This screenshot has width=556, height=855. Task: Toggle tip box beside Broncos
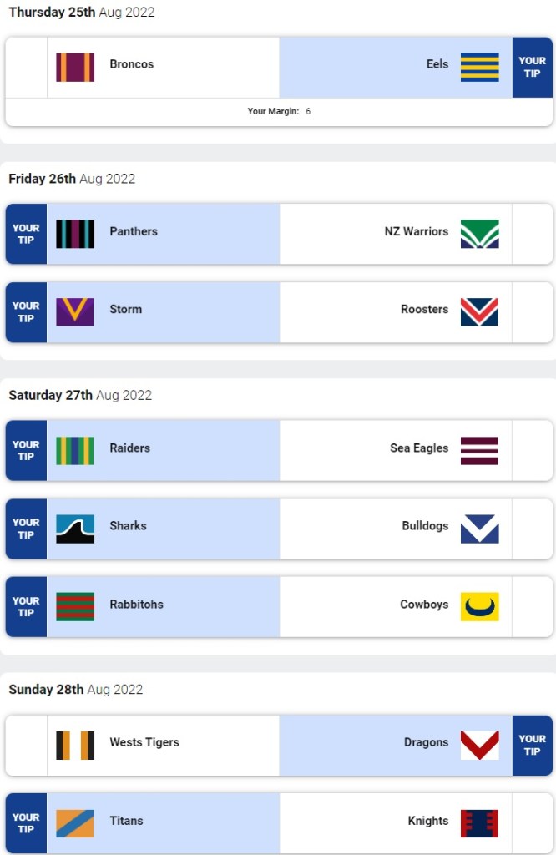[x=27, y=67]
